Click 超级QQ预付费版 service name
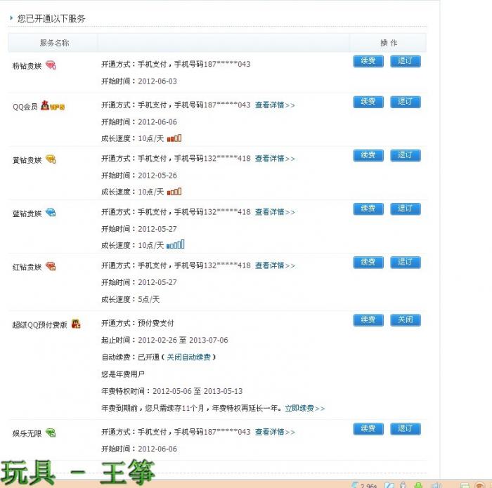The width and height of the screenshot is (492, 488). 40,324
